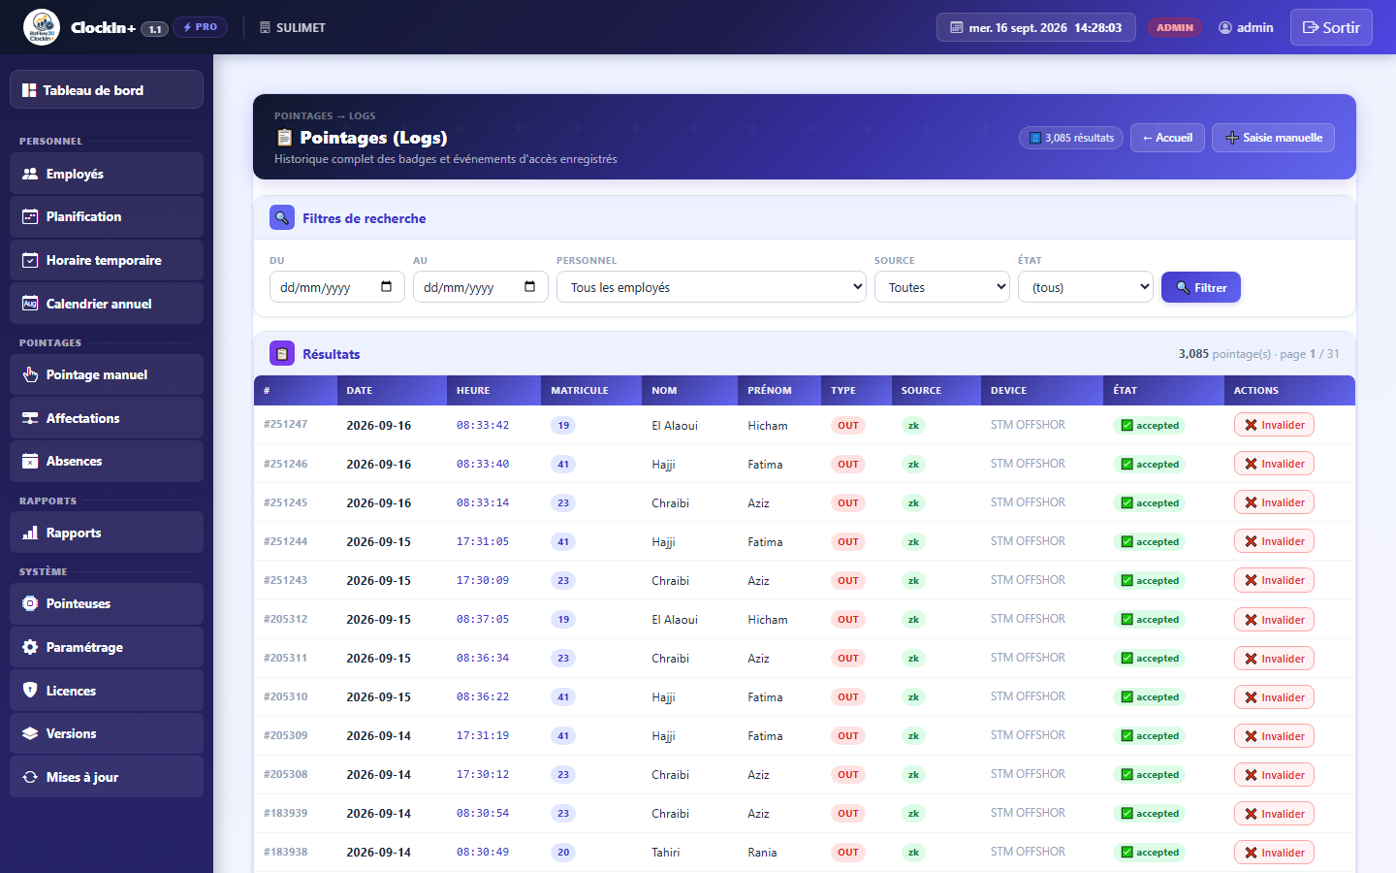Click the magnifier icon beside Filtres de recherche
The image size is (1396, 873).
pos(282,217)
